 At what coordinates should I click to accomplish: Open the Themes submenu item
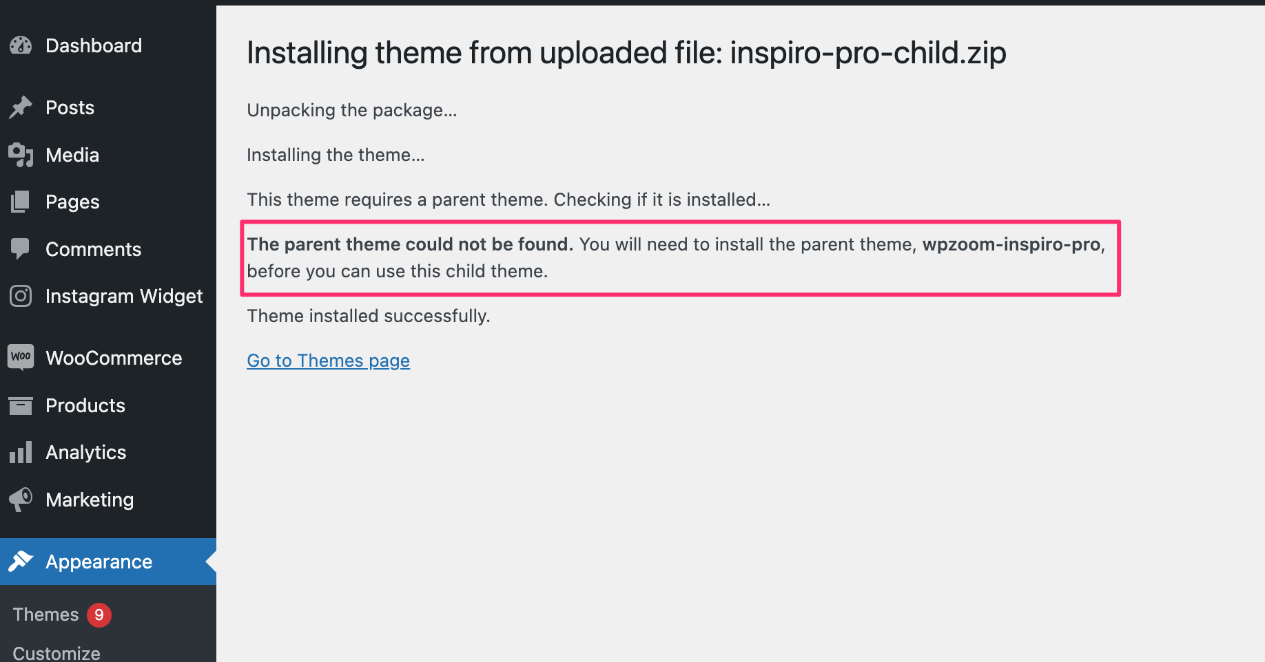(x=45, y=615)
